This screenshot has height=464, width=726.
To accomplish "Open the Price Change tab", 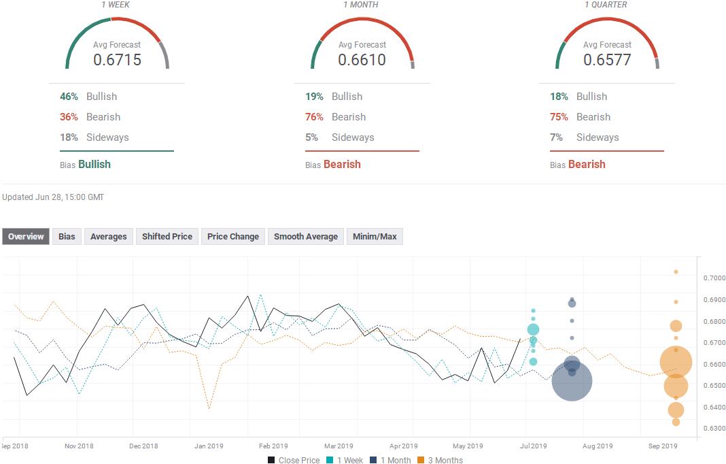I will coord(233,237).
